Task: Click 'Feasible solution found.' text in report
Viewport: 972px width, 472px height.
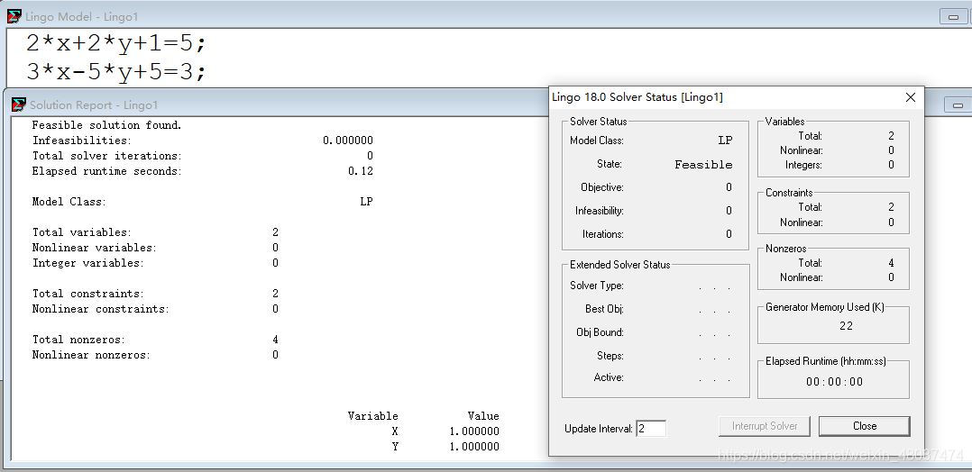Action: tap(106, 125)
